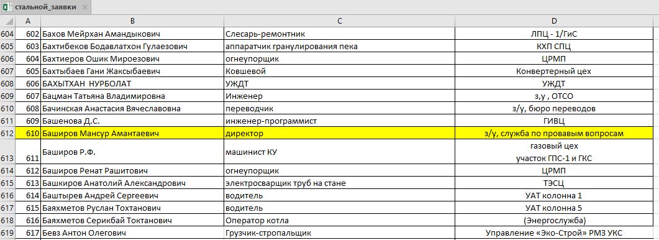
Task: Select the cell with number 617 in column A
Action: (x=28, y=233)
